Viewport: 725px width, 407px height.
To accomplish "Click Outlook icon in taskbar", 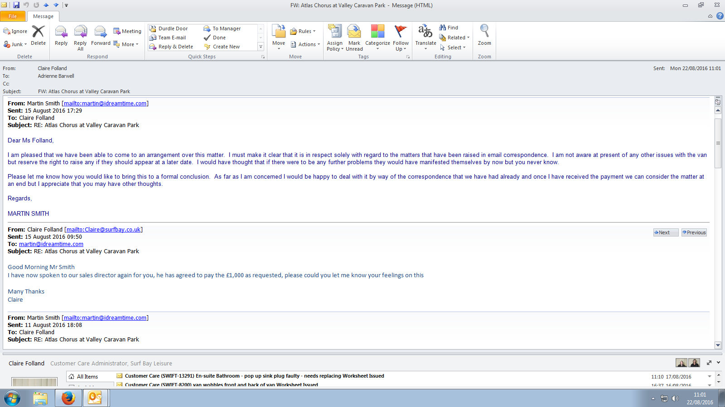I will click(x=95, y=398).
